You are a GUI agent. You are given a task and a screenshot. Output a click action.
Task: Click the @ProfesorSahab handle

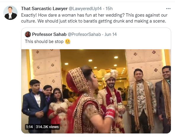(84, 34)
